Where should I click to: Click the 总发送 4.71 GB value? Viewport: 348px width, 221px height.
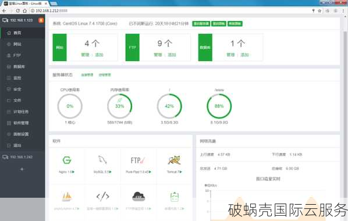click(221, 169)
